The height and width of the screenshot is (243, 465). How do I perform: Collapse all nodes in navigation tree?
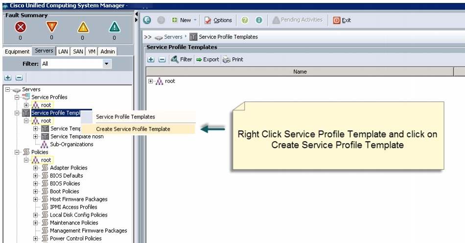tap(19, 78)
